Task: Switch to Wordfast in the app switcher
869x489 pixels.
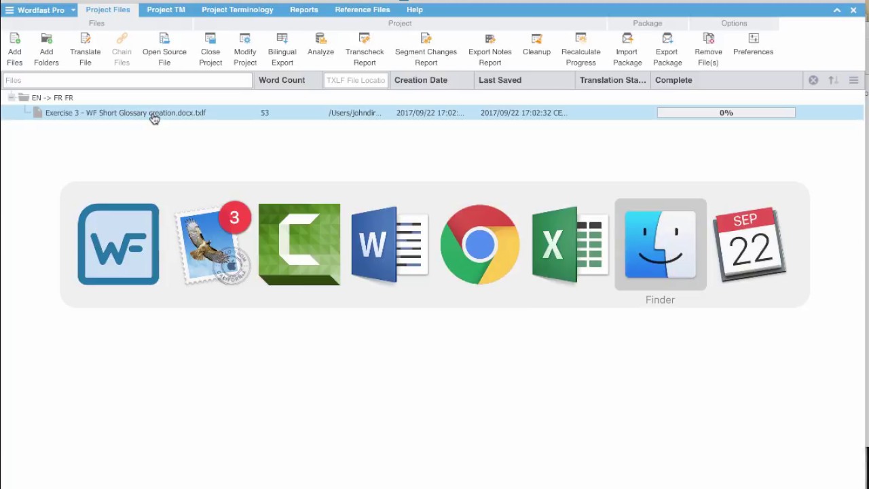Action: (118, 244)
